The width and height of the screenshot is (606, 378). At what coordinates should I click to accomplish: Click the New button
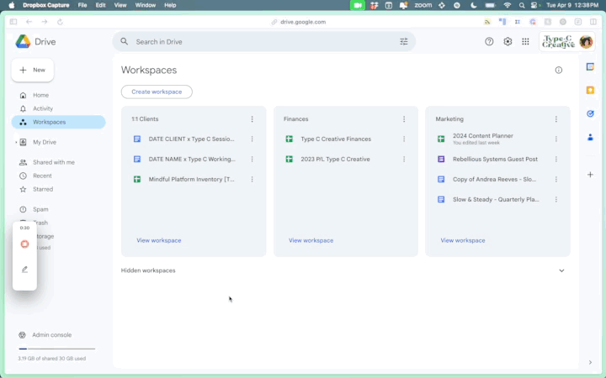[x=33, y=70]
